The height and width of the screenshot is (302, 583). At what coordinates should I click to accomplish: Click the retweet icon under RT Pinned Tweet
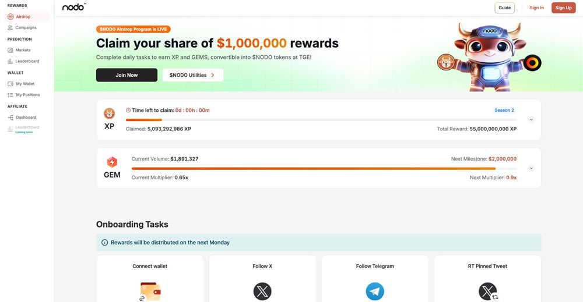(x=488, y=291)
